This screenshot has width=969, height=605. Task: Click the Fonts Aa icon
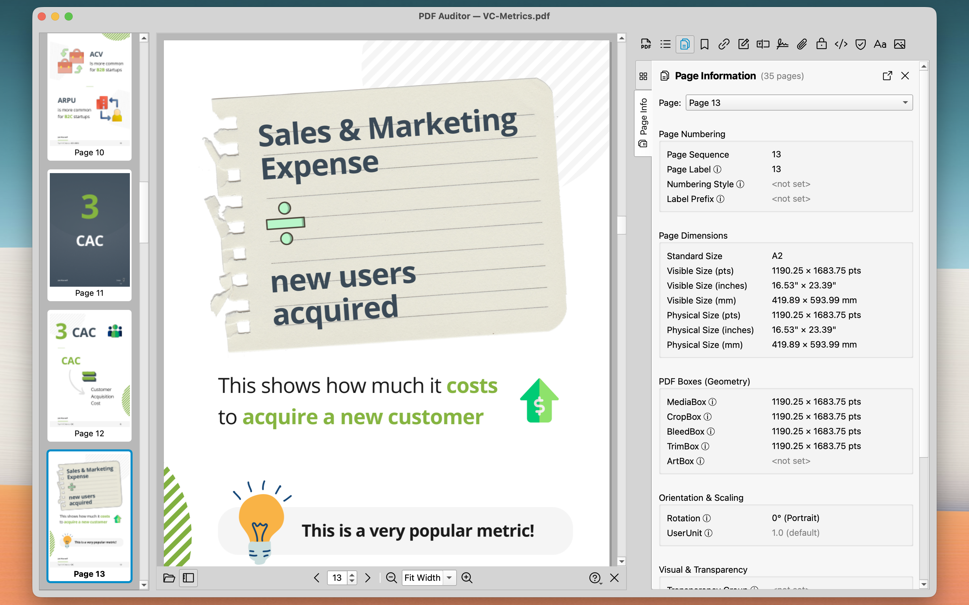[880, 44]
